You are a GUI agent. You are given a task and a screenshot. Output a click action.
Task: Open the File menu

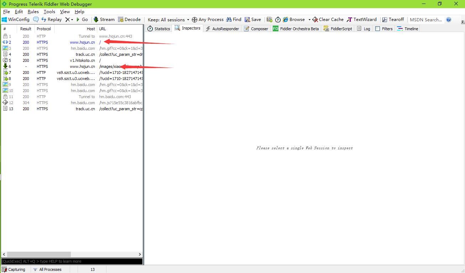[6, 11]
